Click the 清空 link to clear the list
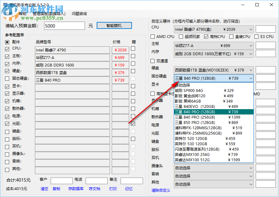 pos(44,189)
